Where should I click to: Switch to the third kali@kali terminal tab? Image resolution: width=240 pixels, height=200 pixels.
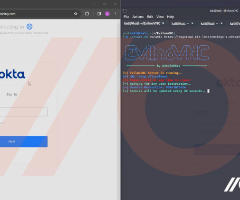click(209, 24)
